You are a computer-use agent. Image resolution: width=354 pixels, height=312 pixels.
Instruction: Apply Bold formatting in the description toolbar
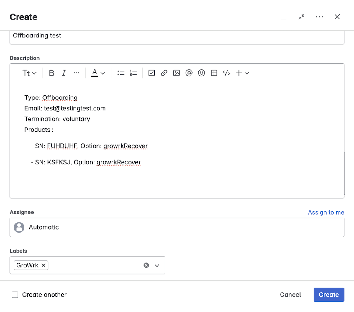coord(51,73)
